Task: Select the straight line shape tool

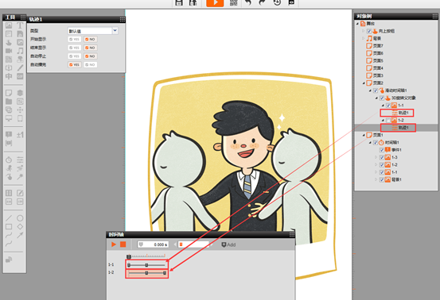Action: coord(9,218)
